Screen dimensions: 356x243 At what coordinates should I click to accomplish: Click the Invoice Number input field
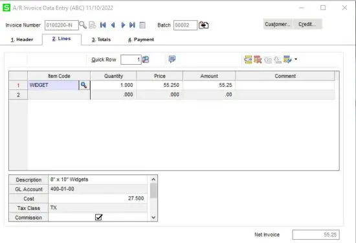tap(61, 25)
